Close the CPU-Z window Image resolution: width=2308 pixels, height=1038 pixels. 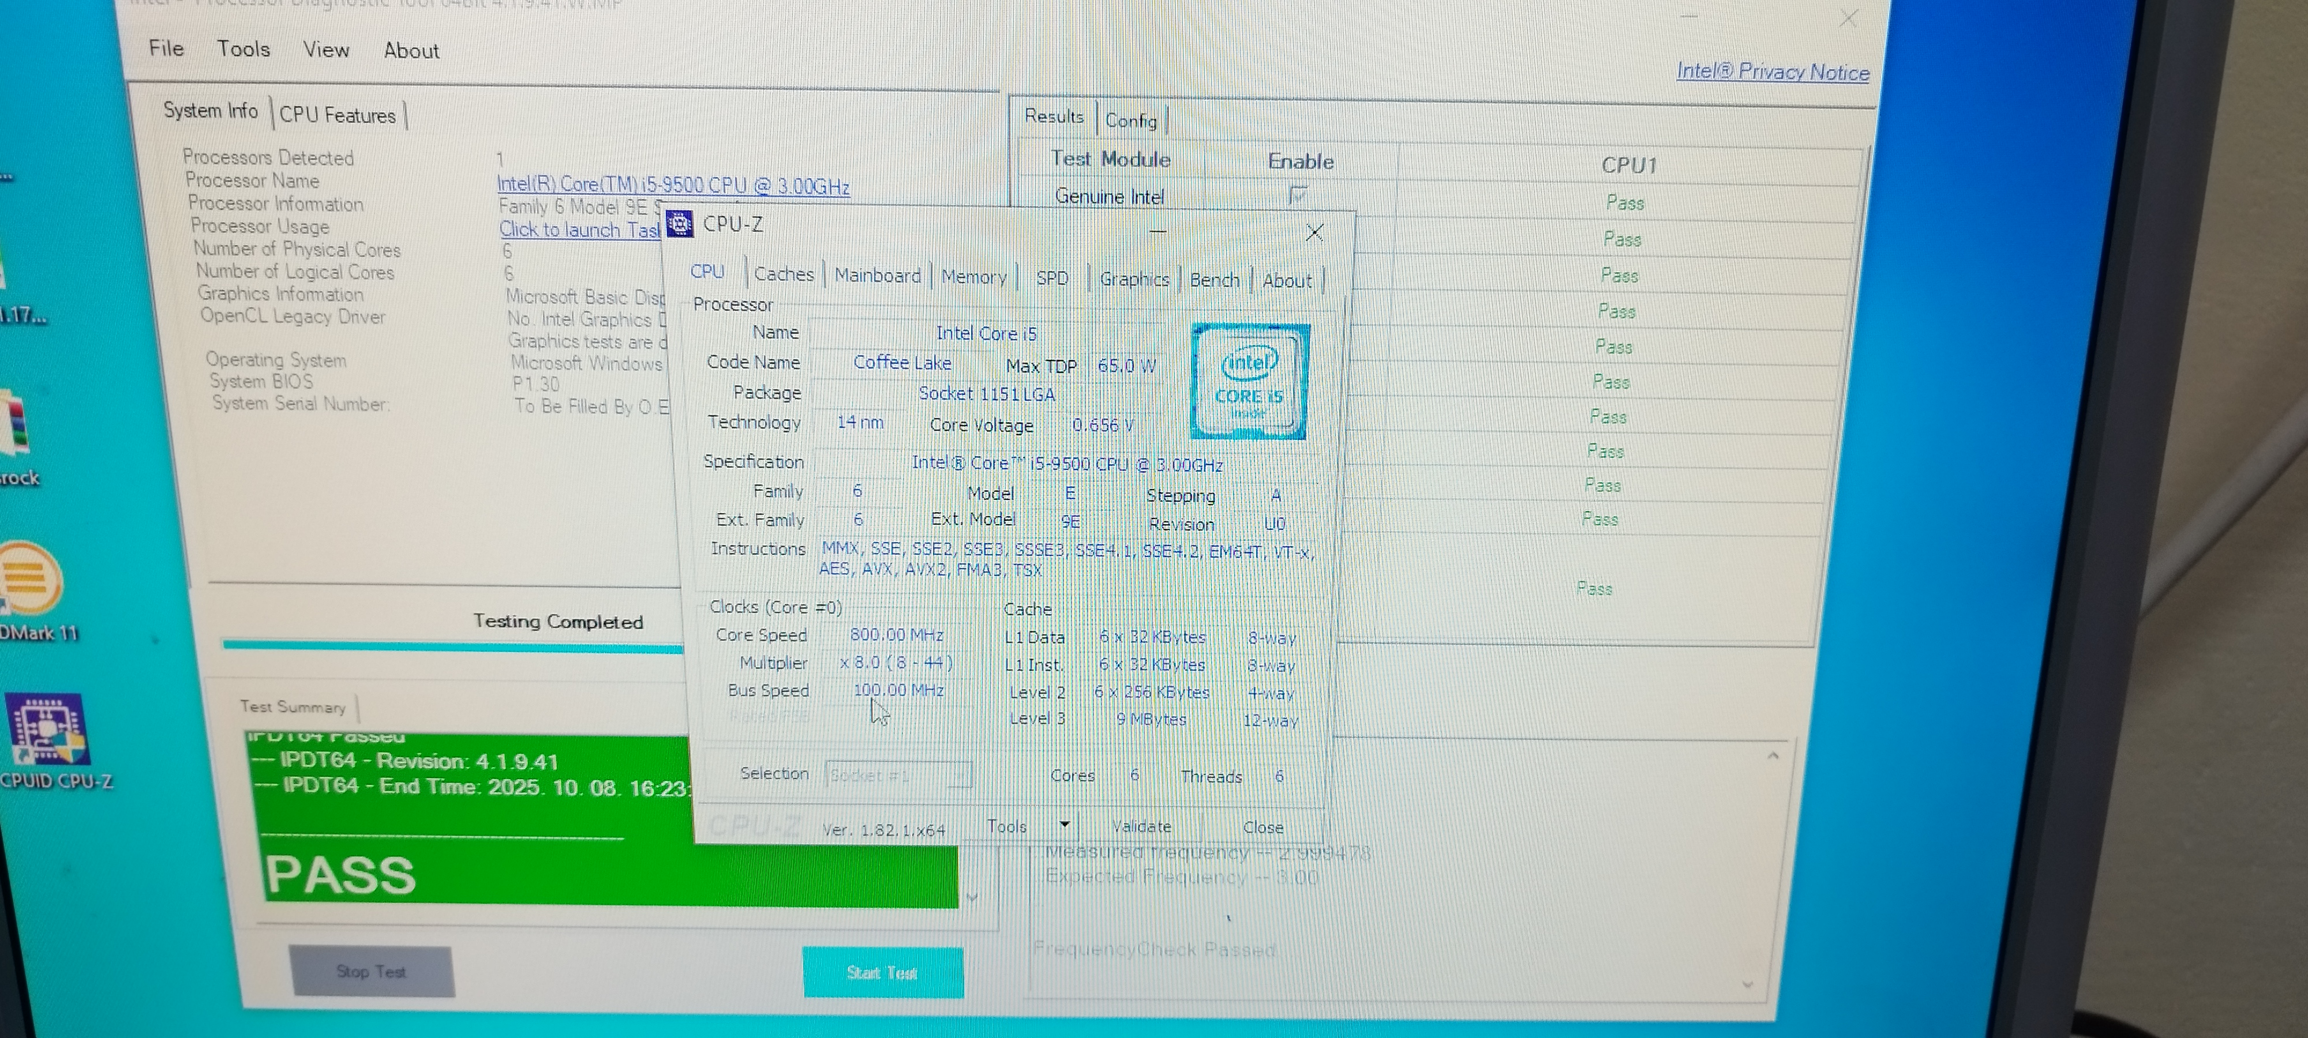pos(1314,233)
